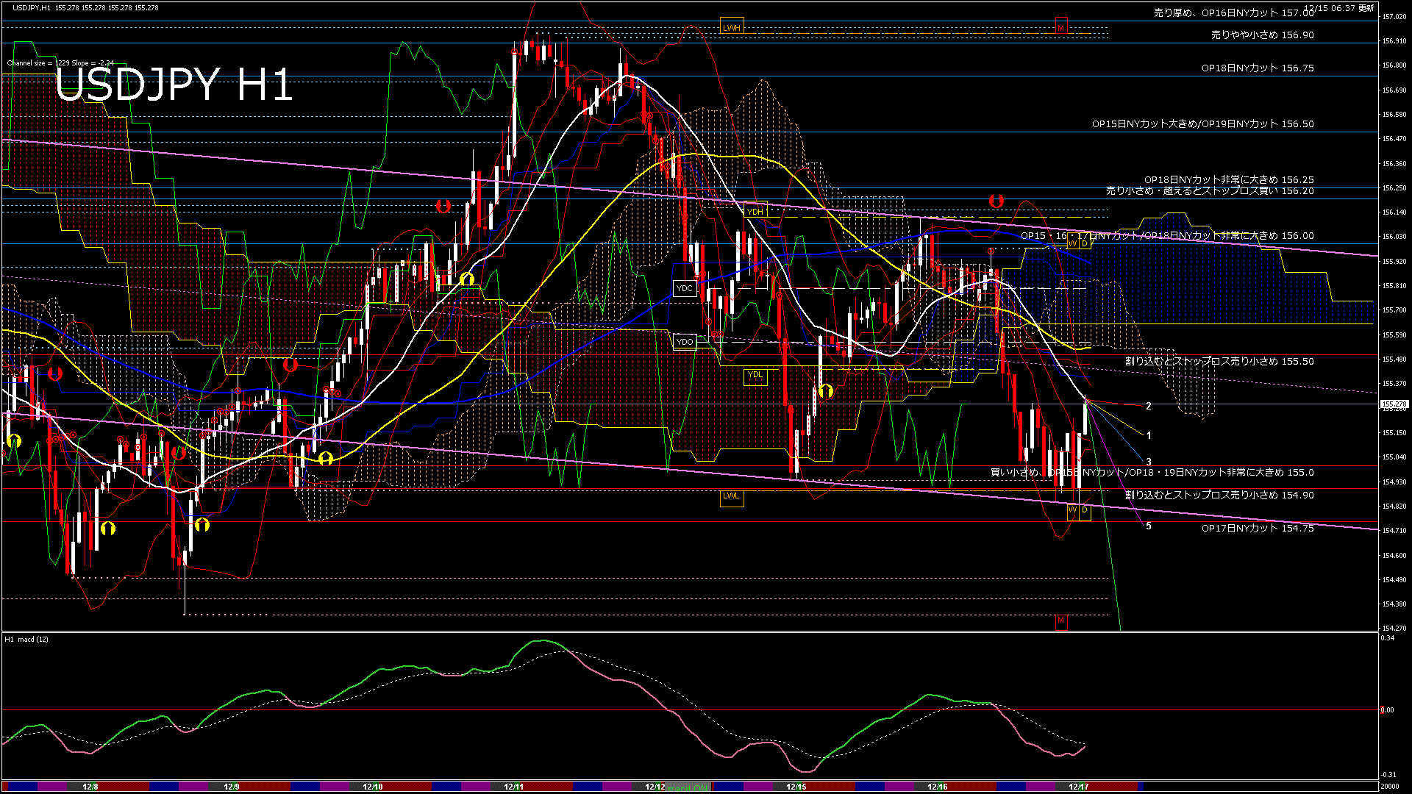Select the H1 macd (12) indicator label
The image size is (1412, 794).
pos(26,640)
